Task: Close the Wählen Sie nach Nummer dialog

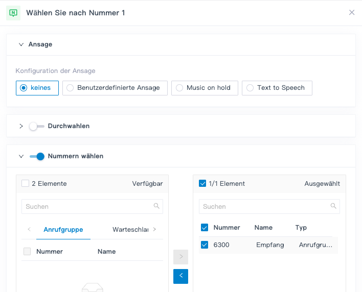Action: click(x=352, y=13)
